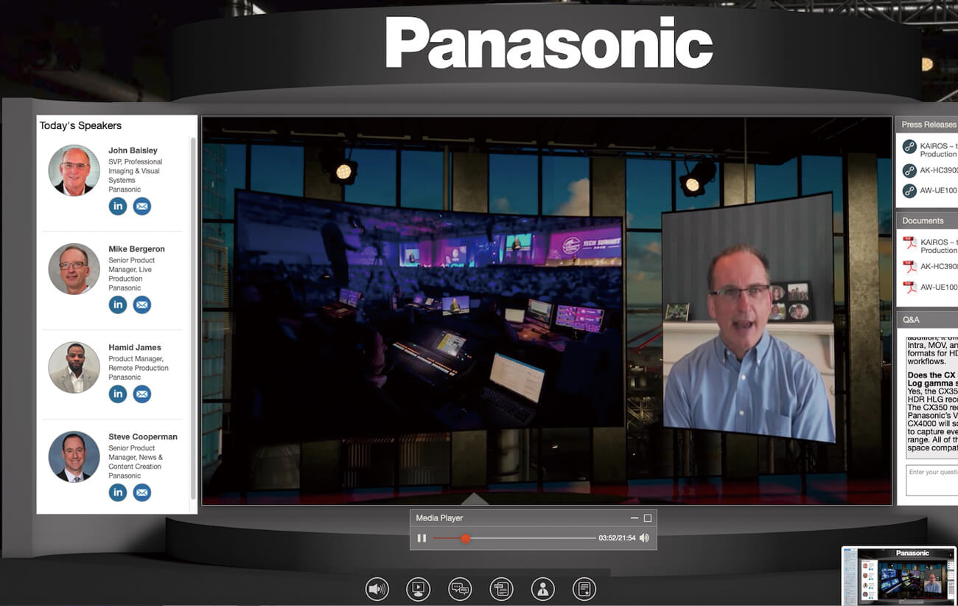Open the AK-HC3900 PDF document icon
Image resolution: width=958 pixels, height=606 pixels.
[910, 266]
